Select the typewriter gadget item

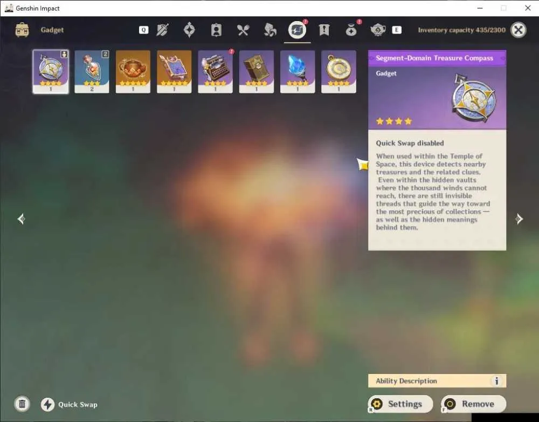[x=215, y=72]
